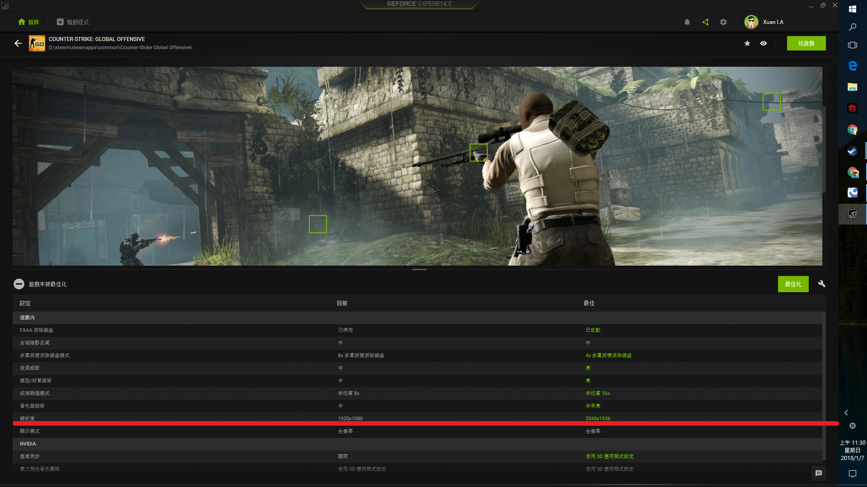Image resolution: width=867 pixels, height=487 pixels.
Task: Click the green share icon
Action: [705, 22]
